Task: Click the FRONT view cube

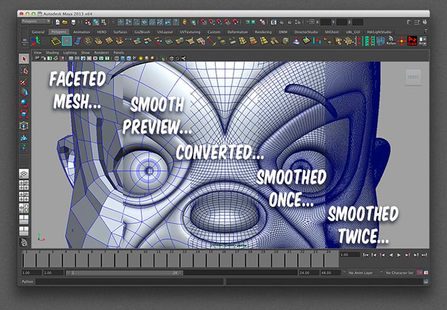Action: (412, 77)
